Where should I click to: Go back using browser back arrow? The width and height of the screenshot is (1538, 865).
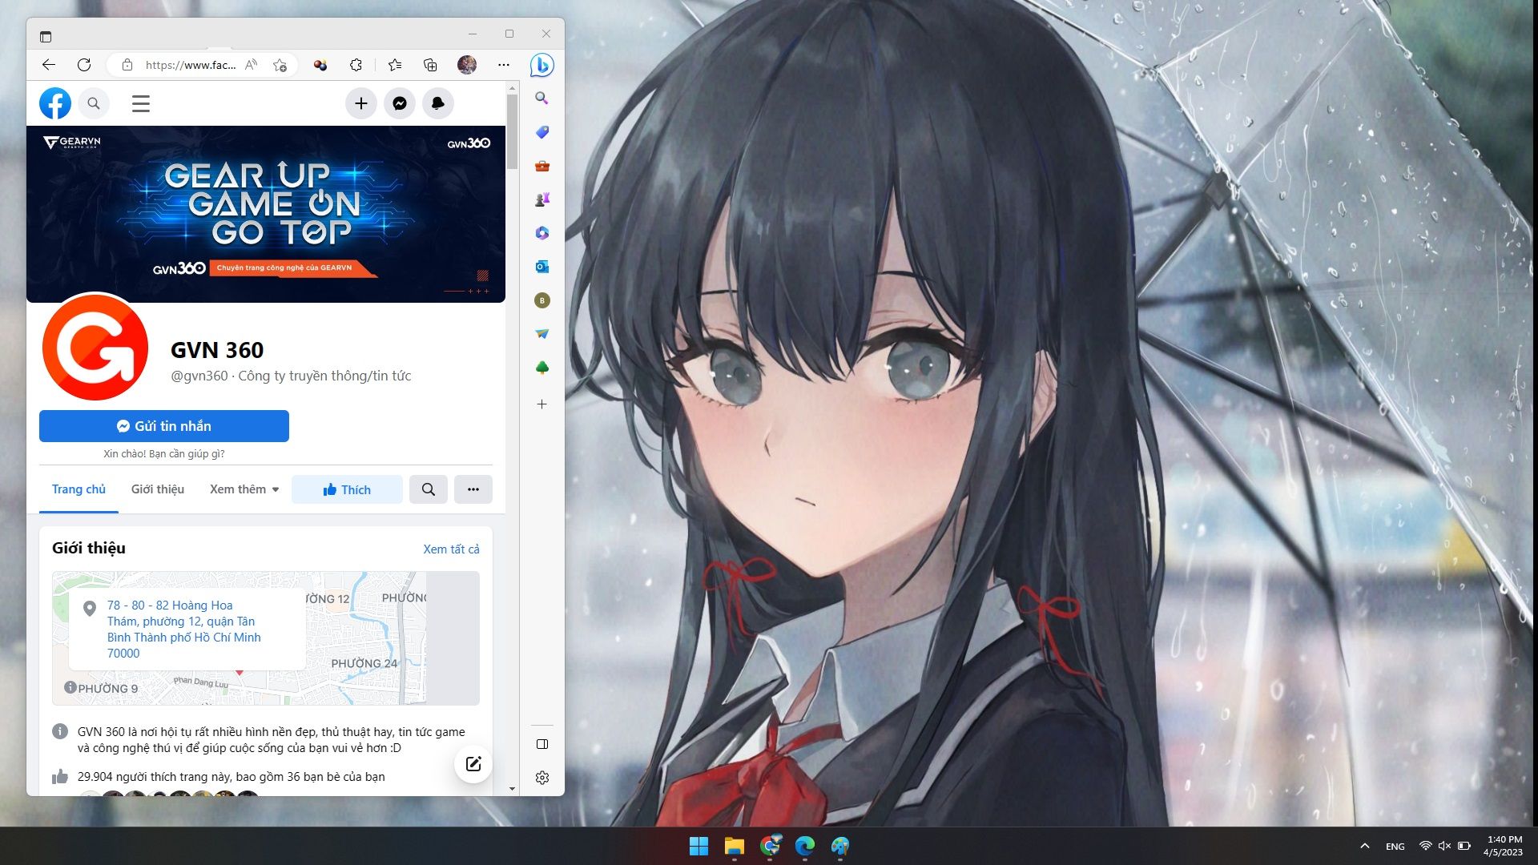click(x=49, y=65)
